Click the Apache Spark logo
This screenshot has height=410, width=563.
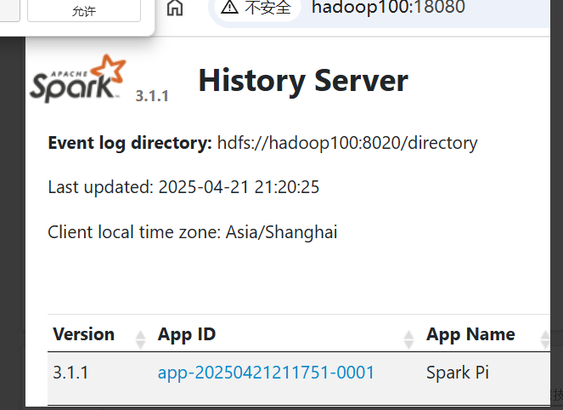[78, 79]
